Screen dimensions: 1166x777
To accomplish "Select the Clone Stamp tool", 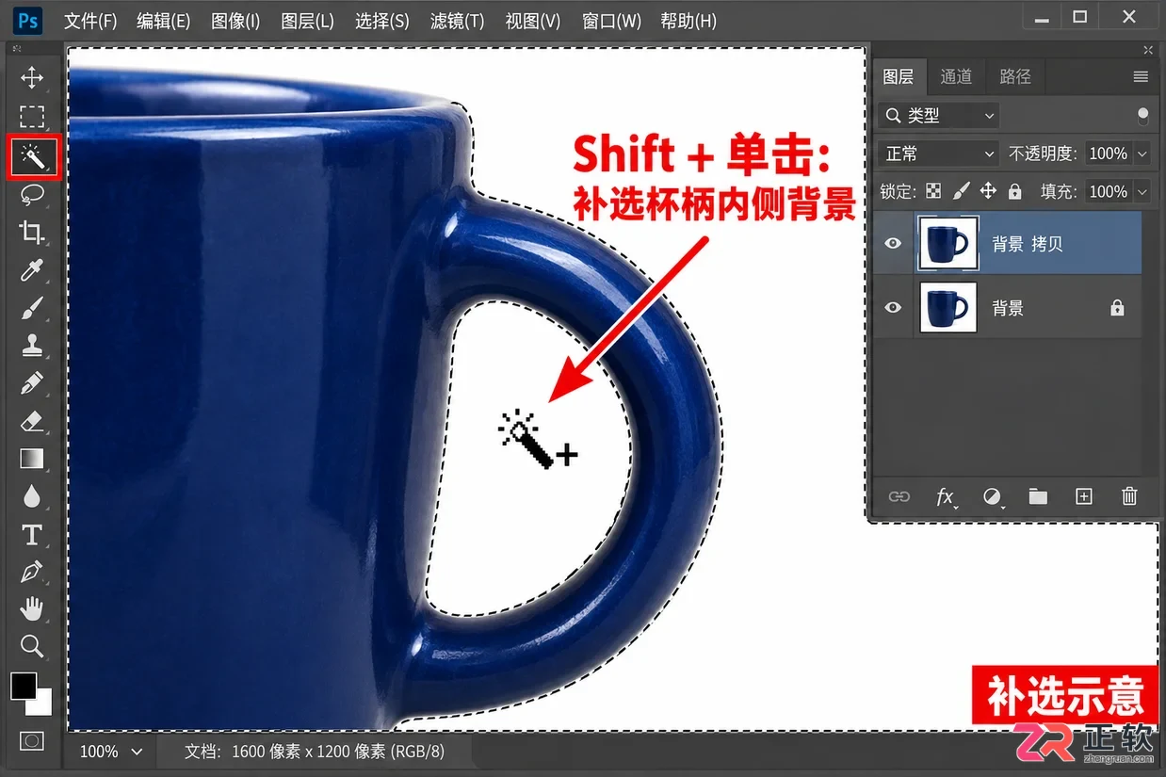I will pyautogui.click(x=32, y=345).
